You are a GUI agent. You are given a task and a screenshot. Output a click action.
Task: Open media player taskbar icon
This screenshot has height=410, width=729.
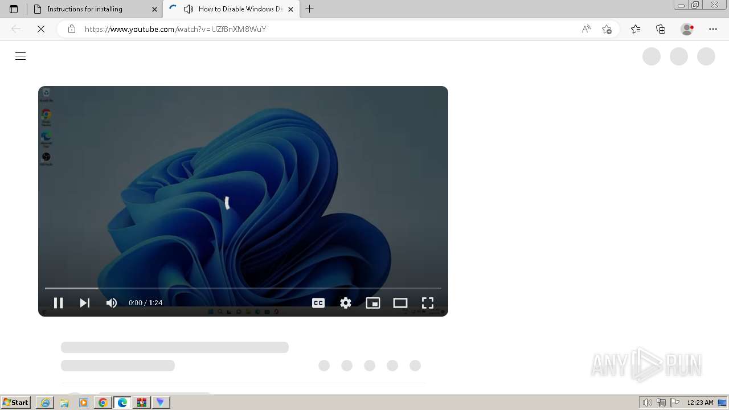point(84,403)
